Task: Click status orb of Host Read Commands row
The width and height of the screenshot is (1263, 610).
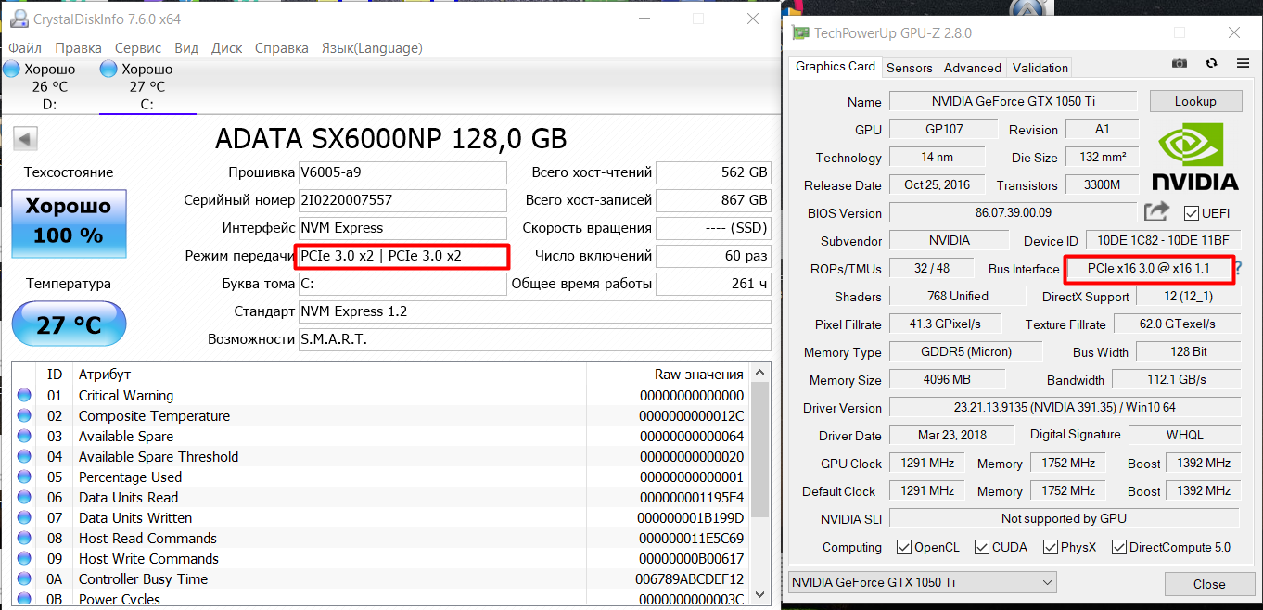Action: coord(24,539)
